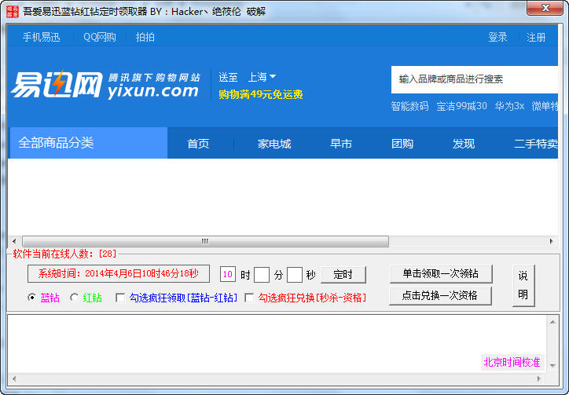Screen dimensions: 569x395
Task: Click 单击领取一次领钻 button
Action: (441, 274)
